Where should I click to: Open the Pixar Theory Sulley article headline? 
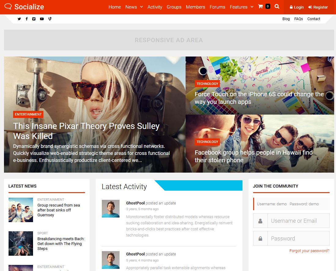86,131
